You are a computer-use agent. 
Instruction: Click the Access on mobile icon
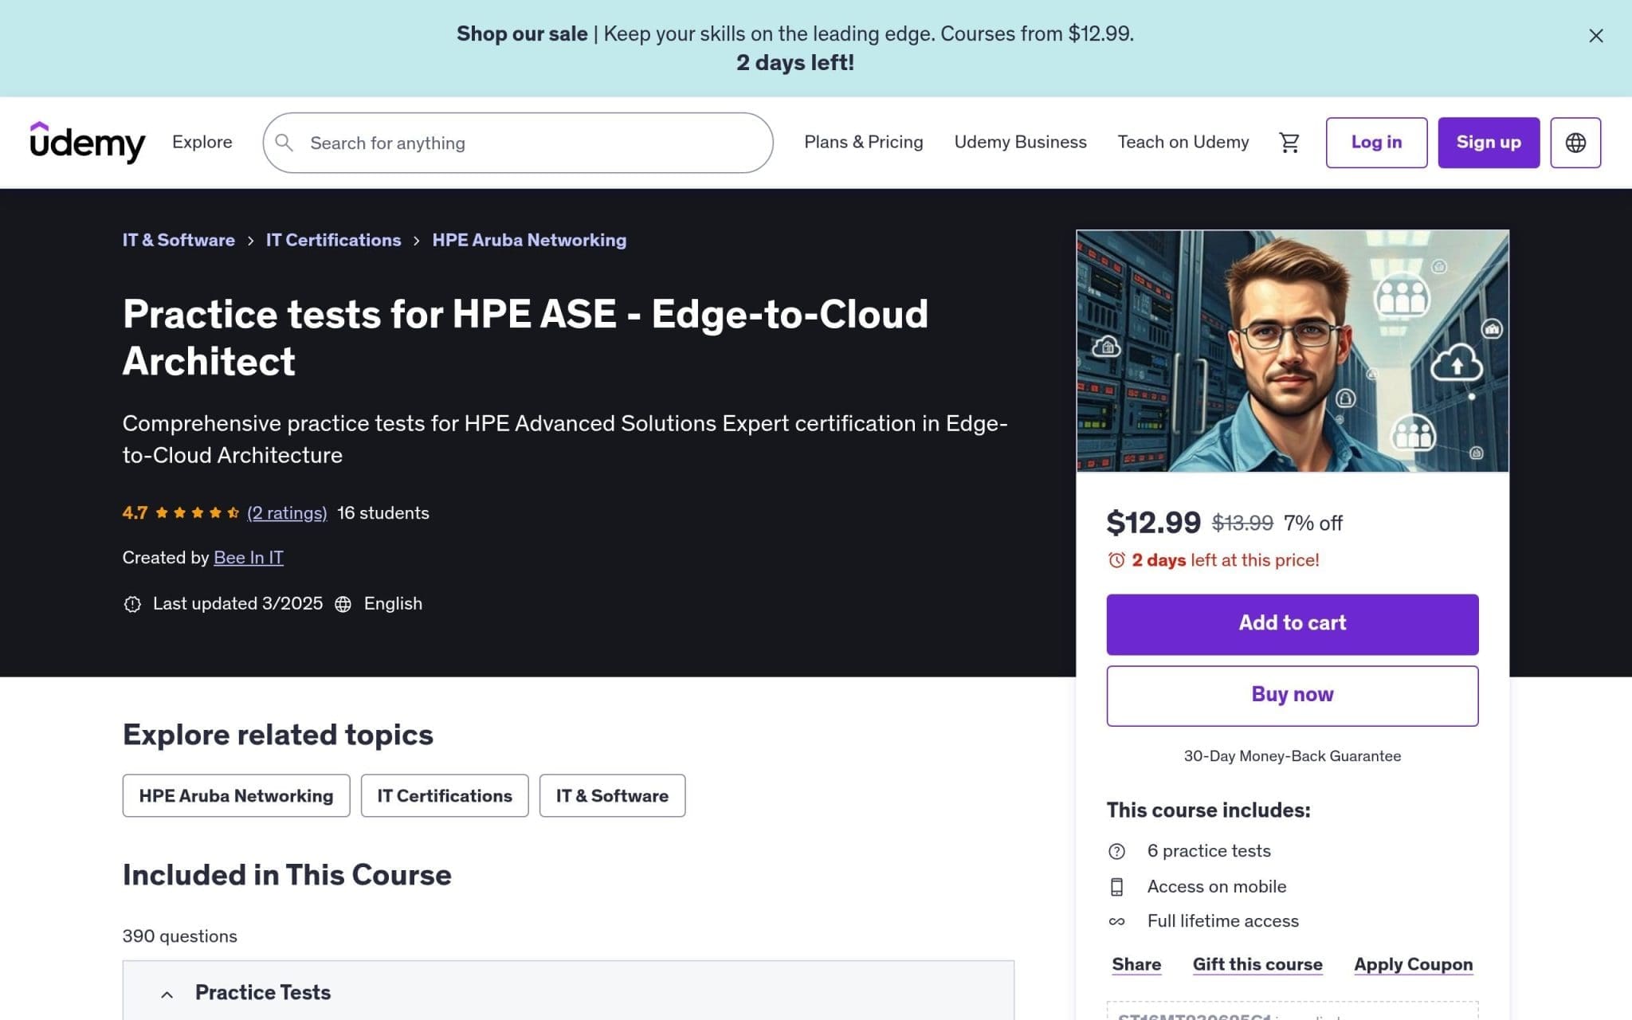[1116, 887]
